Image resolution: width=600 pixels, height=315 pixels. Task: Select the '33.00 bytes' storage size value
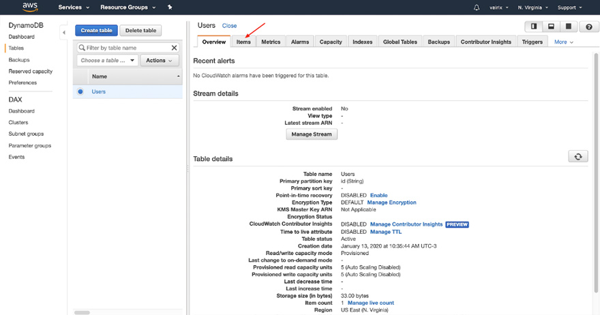(355, 296)
